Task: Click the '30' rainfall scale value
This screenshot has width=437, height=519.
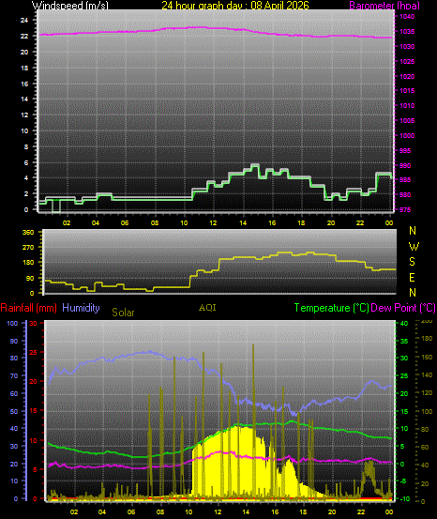Action: pyautogui.click(x=33, y=324)
